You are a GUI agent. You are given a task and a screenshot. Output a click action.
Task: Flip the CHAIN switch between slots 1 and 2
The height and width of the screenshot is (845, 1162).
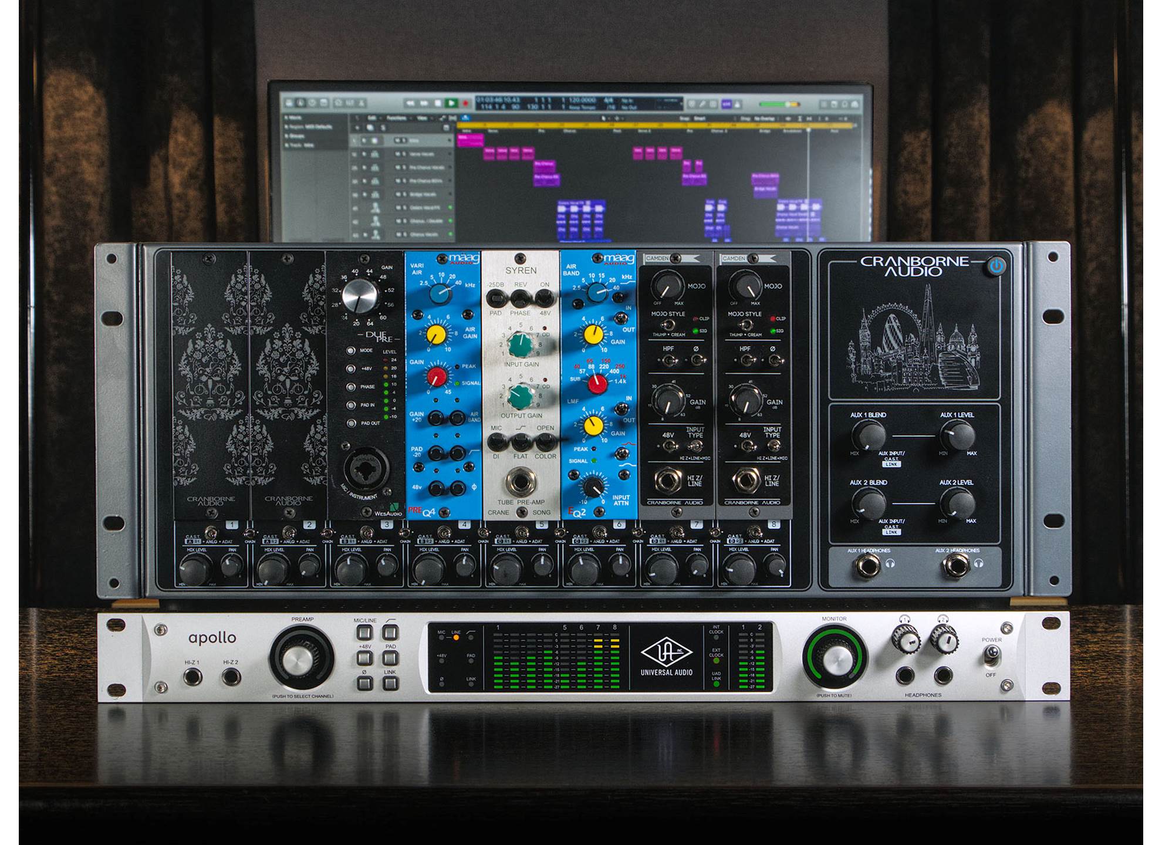tap(250, 533)
